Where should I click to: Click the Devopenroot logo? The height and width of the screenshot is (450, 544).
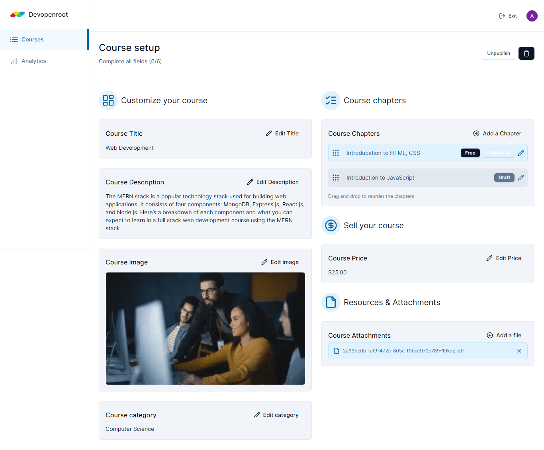coord(39,15)
